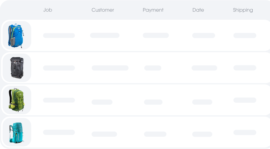Select the Customer placeholder in the green backpack row
Viewport: 270px width, 149px height.
pos(102,102)
